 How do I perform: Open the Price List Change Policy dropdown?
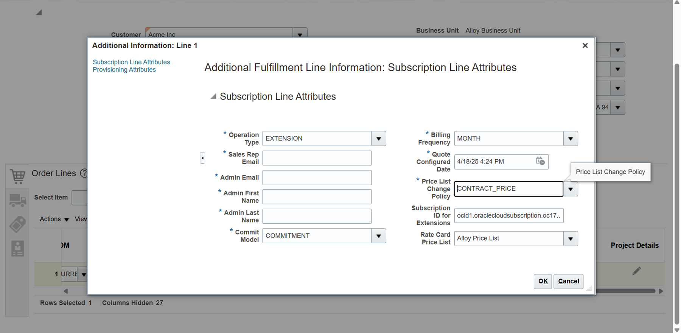coord(571,189)
